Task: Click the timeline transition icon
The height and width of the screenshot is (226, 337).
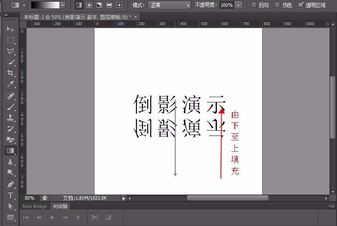Action: coord(108,217)
